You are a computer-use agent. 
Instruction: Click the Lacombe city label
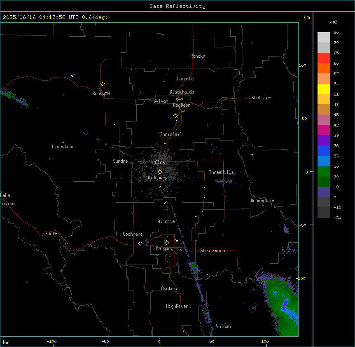click(x=185, y=79)
